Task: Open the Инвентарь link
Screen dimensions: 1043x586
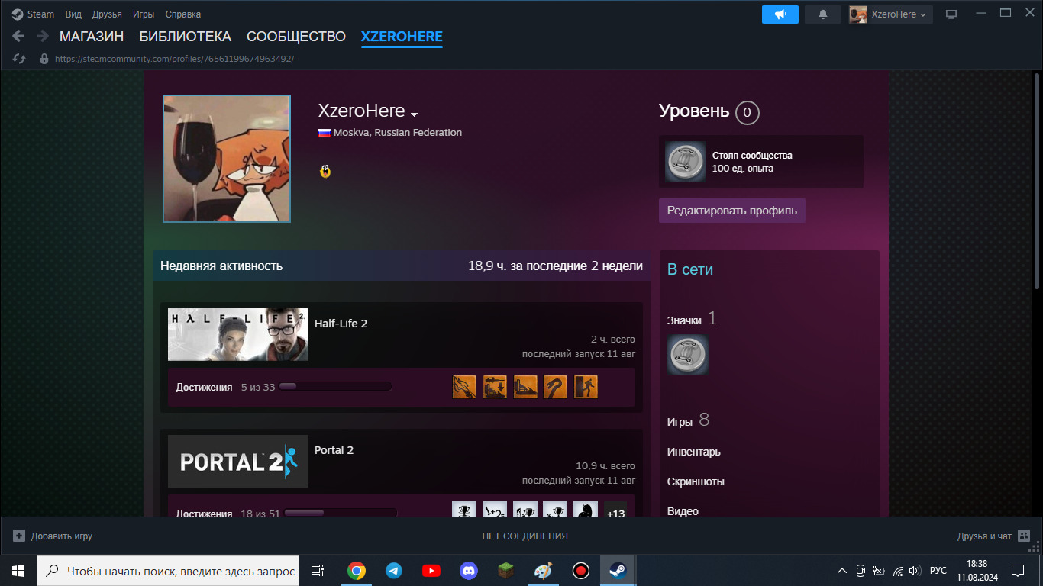Action: [694, 452]
